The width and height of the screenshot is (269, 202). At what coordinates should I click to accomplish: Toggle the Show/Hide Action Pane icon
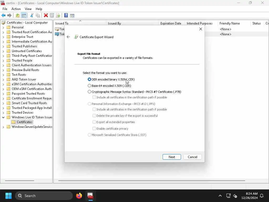72,16
